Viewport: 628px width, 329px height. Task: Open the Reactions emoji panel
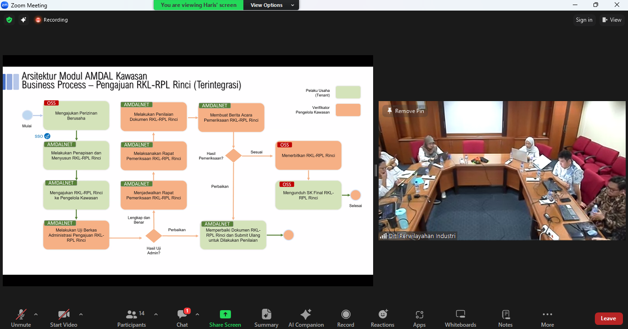[382, 318]
